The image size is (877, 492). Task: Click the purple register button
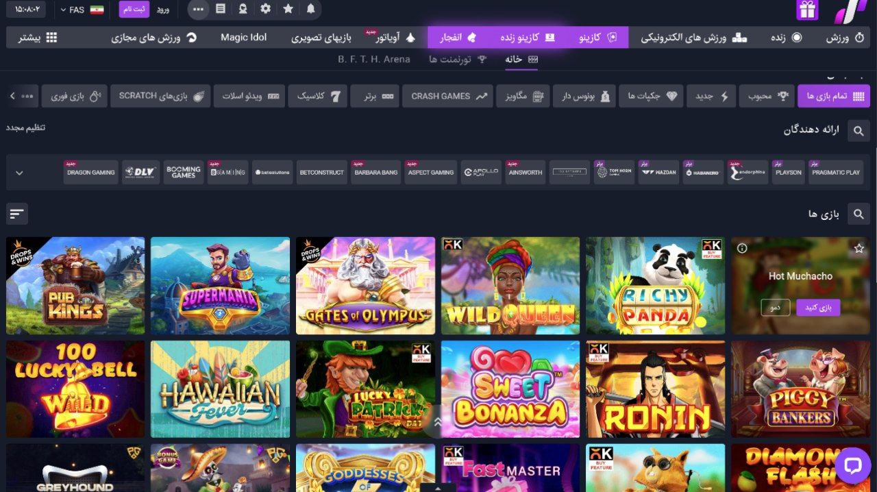pos(134,10)
